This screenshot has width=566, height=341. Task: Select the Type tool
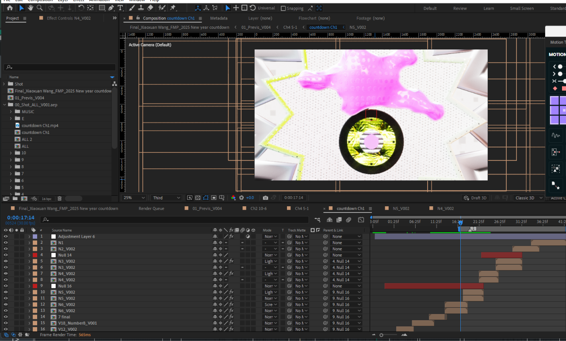[x=120, y=8]
